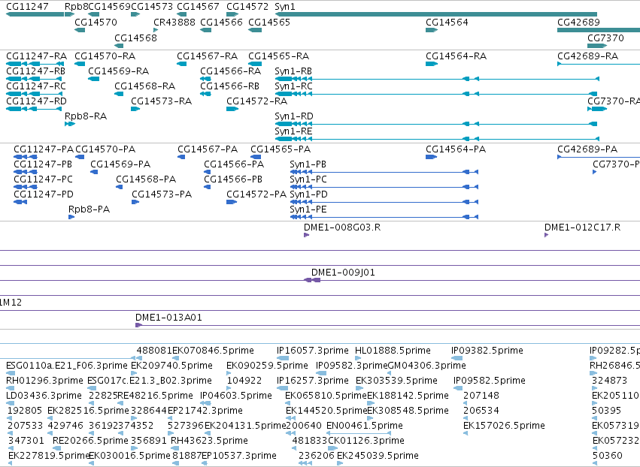
Task: Click the CG11247-PA protein label
Action: pyautogui.click(x=44, y=149)
